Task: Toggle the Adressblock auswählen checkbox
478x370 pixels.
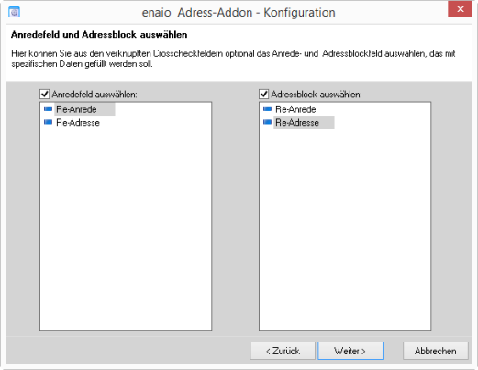Action: (x=264, y=94)
